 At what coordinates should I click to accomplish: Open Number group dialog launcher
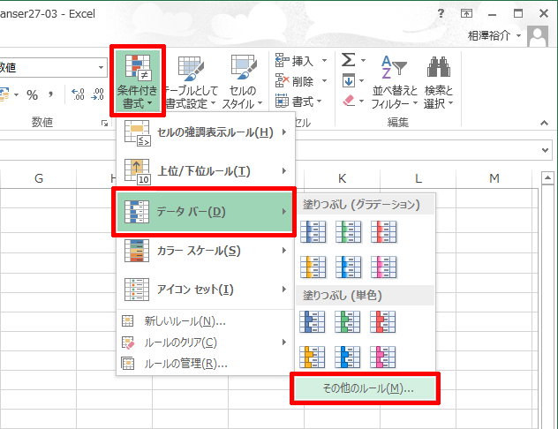[x=104, y=124]
